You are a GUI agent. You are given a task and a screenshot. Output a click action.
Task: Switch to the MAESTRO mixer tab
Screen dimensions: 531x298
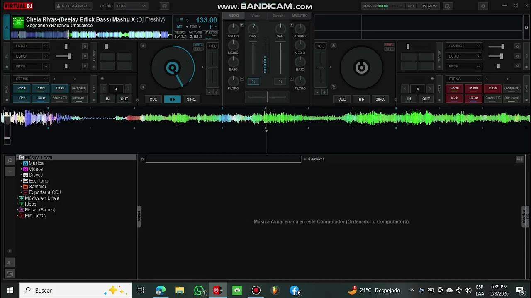point(300,16)
